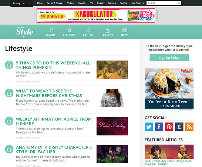Open the Live Shows menu item
This screenshot has height=167, width=202.
(x=137, y=3)
